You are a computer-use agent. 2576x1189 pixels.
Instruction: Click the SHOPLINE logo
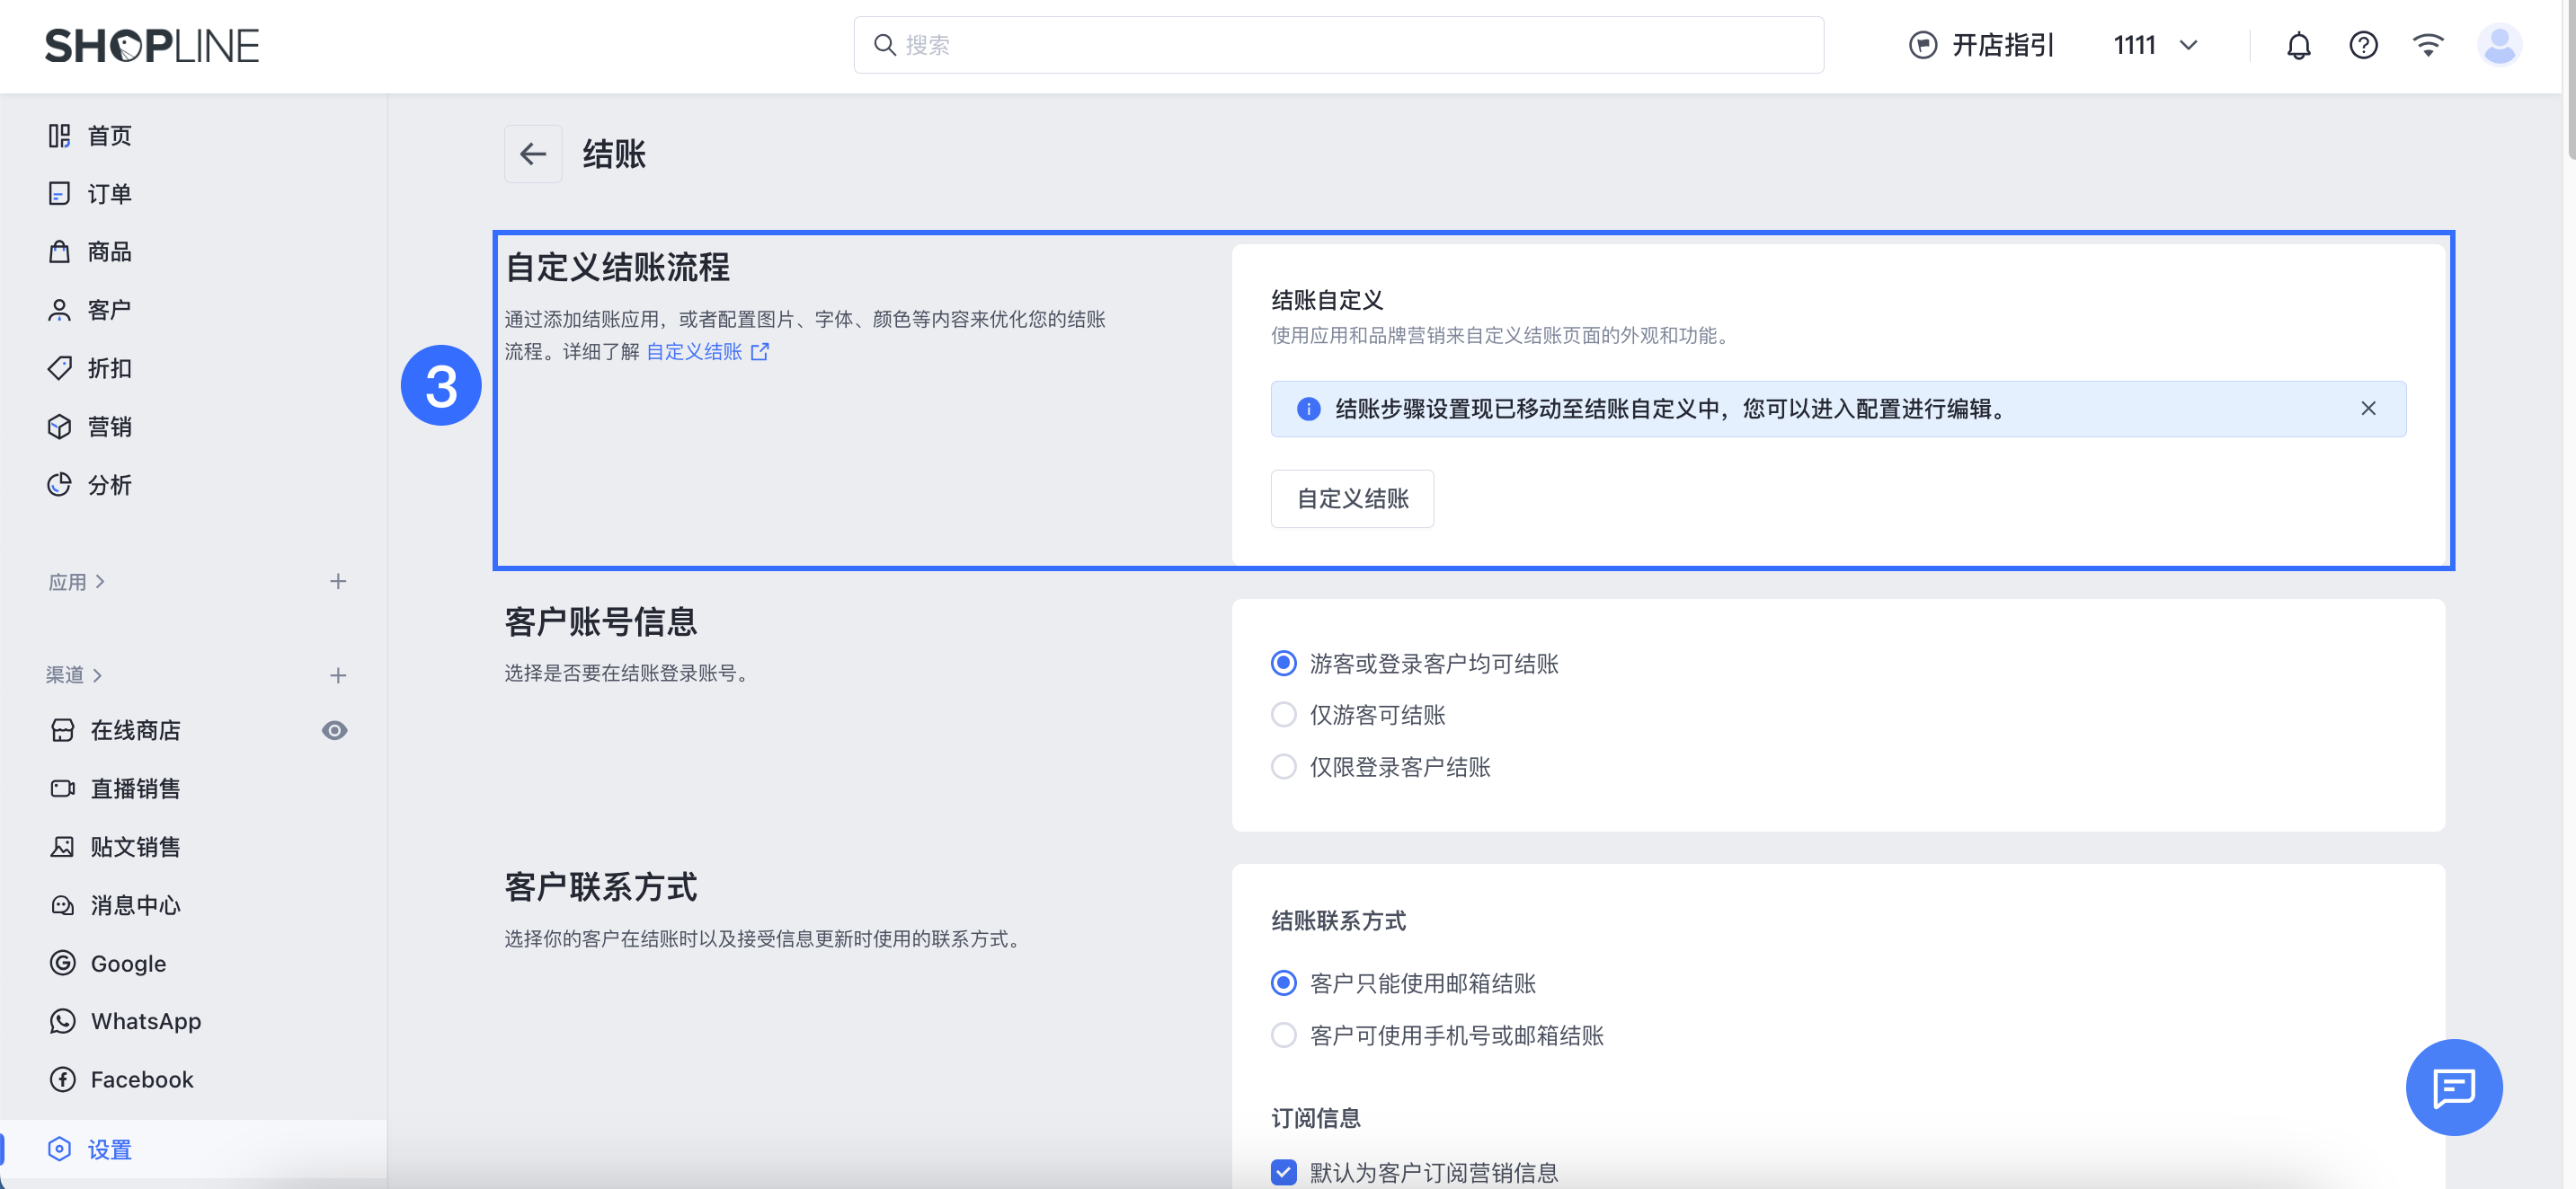(152, 46)
